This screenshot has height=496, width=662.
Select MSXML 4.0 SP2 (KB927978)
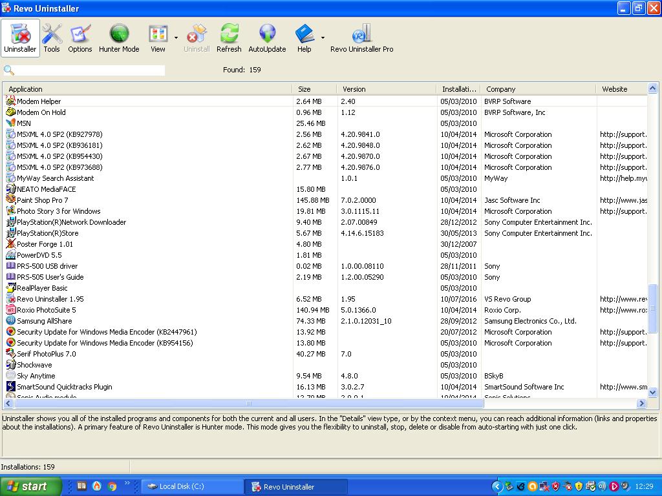coord(59,134)
